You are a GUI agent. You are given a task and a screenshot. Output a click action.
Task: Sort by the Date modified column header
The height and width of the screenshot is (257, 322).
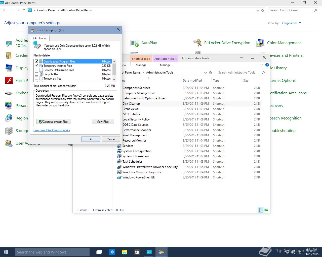click(x=196, y=81)
